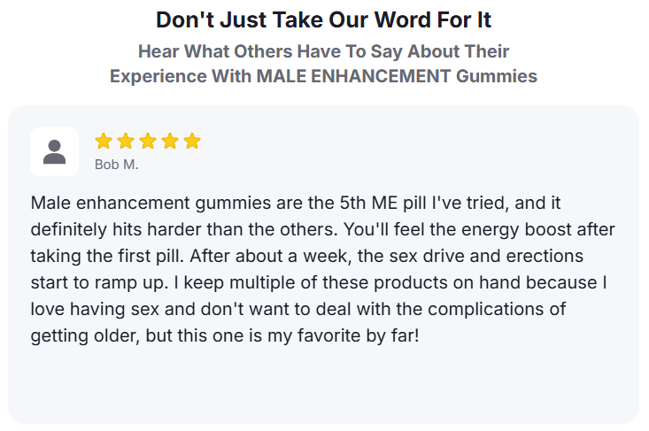This screenshot has height=431, width=649.
Task: Click the first yellow rating star
Action: [104, 141]
